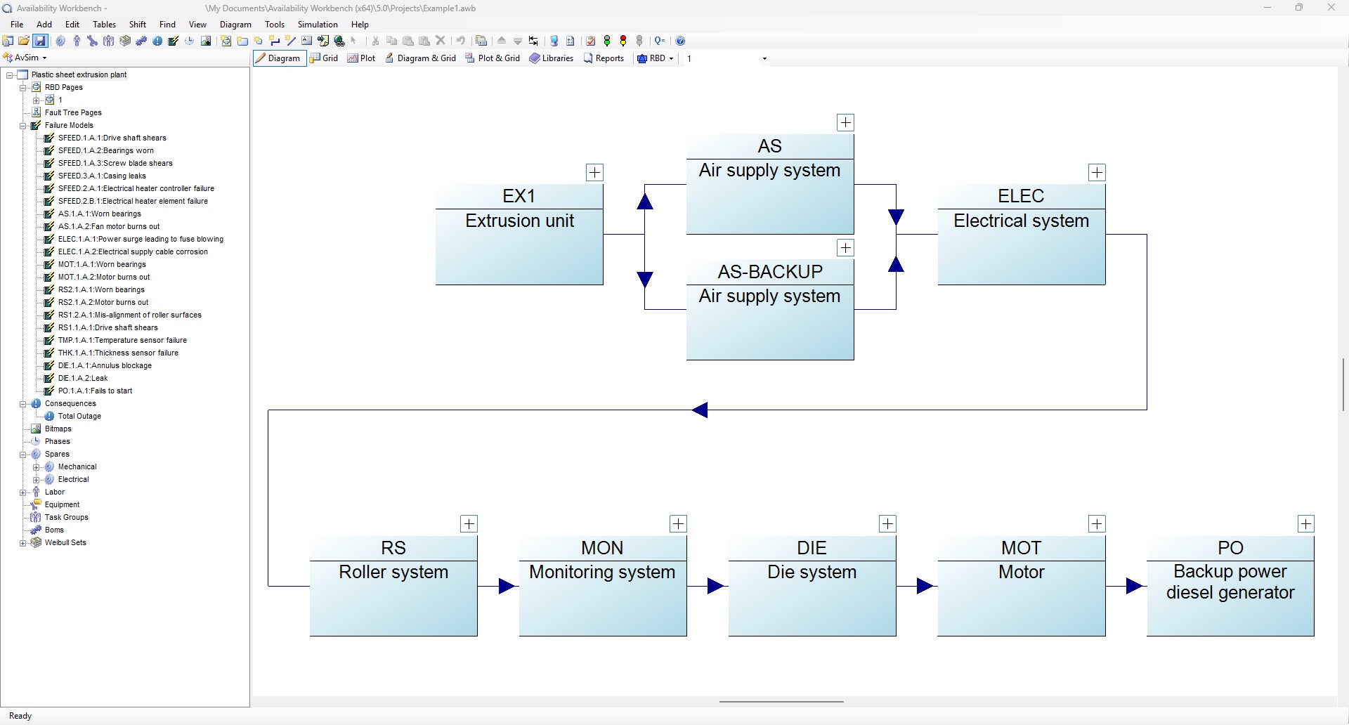The image size is (1349, 725).
Task: Open the Simulation menu
Action: 318,25
